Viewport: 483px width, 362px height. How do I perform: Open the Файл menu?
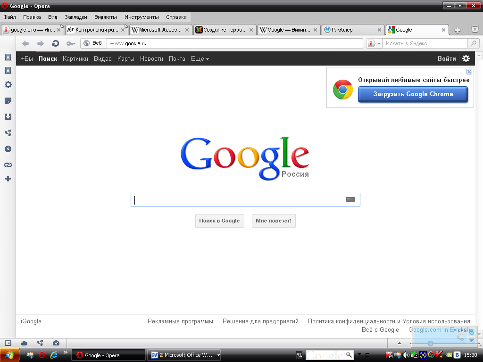9,17
